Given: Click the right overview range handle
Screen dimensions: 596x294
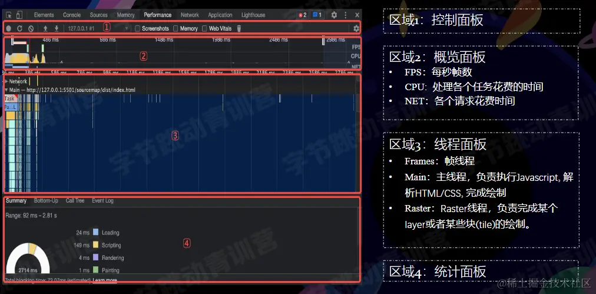Looking at the screenshot, I should click(323, 40).
